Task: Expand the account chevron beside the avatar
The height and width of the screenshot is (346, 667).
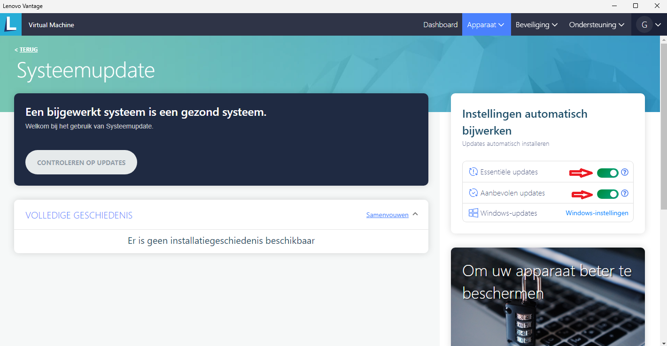Action: (658, 24)
